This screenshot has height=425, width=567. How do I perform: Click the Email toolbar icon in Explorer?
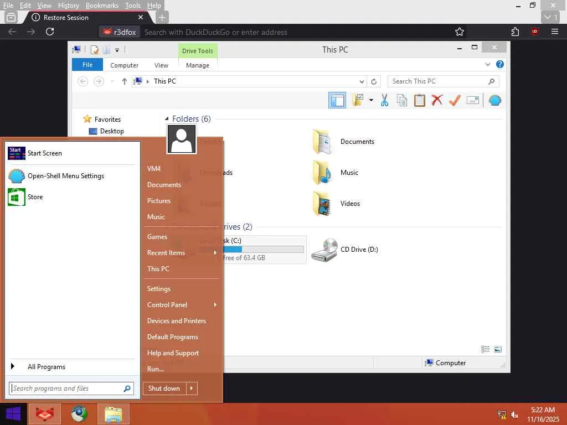pyautogui.click(x=473, y=100)
